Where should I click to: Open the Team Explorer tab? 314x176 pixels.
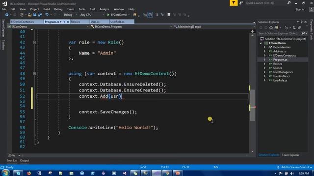coord(290,155)
